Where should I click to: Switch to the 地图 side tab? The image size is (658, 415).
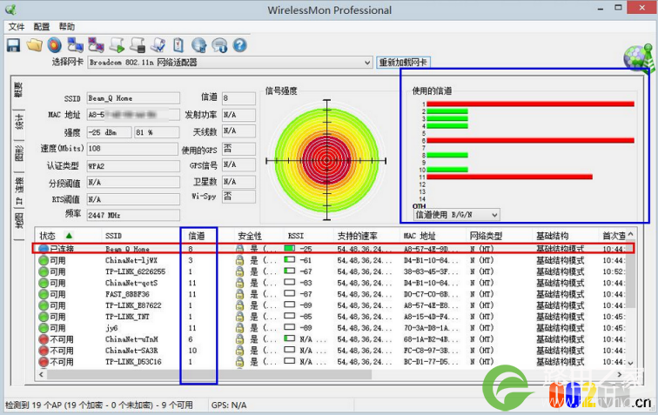pos(19,221)
